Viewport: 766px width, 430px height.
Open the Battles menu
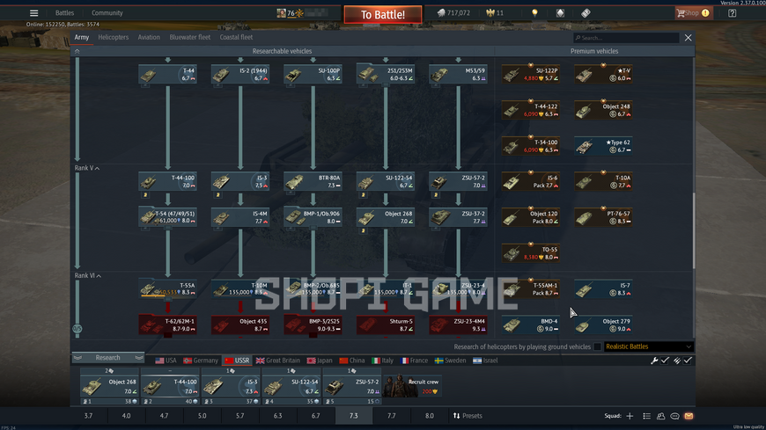(64, 13)
